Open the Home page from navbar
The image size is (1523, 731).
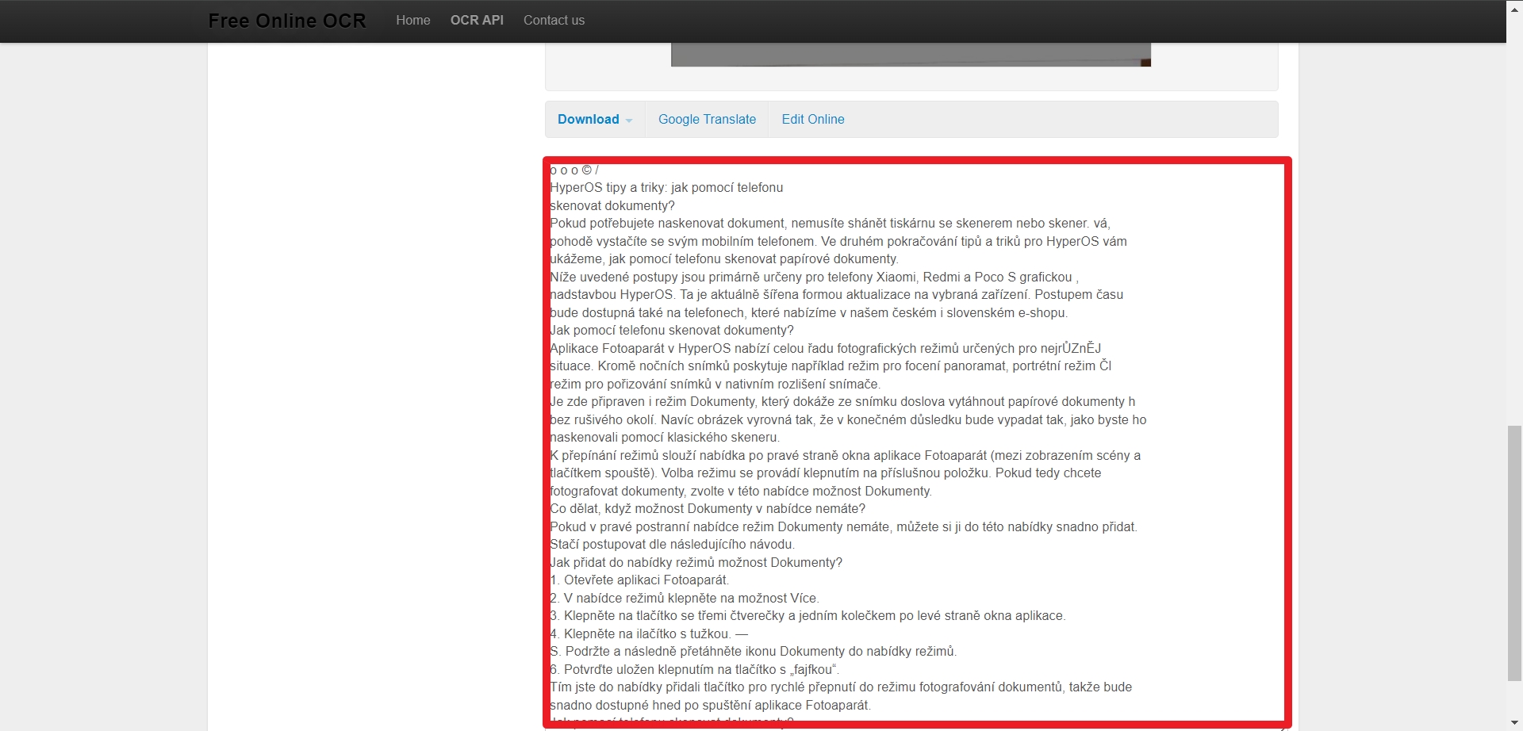[412, 21]
